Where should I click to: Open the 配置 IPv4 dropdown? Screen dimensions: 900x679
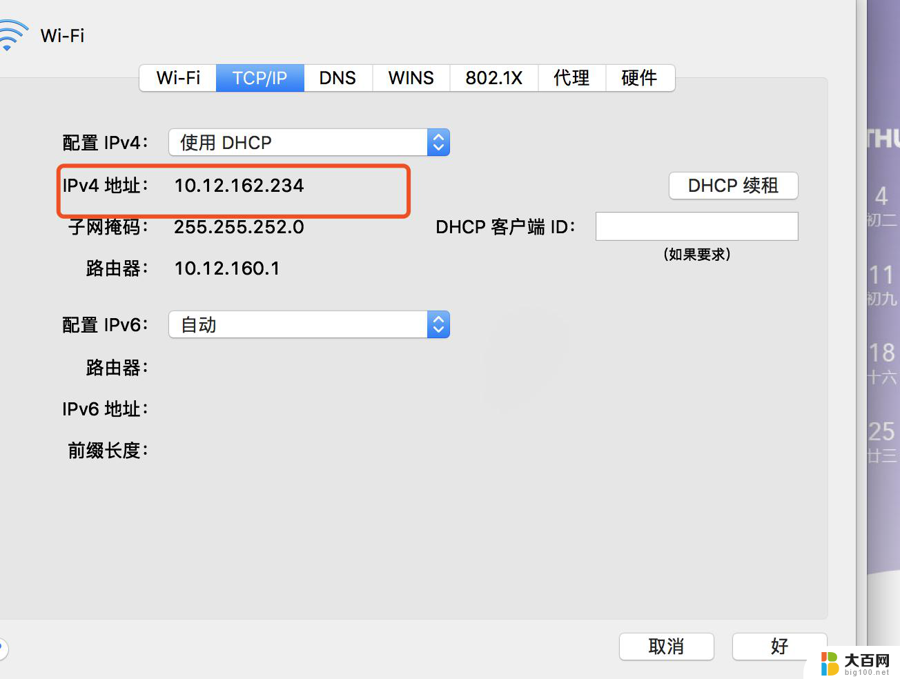coord(309,142)
